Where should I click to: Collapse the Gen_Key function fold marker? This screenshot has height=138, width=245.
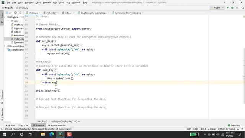point(35,41)
